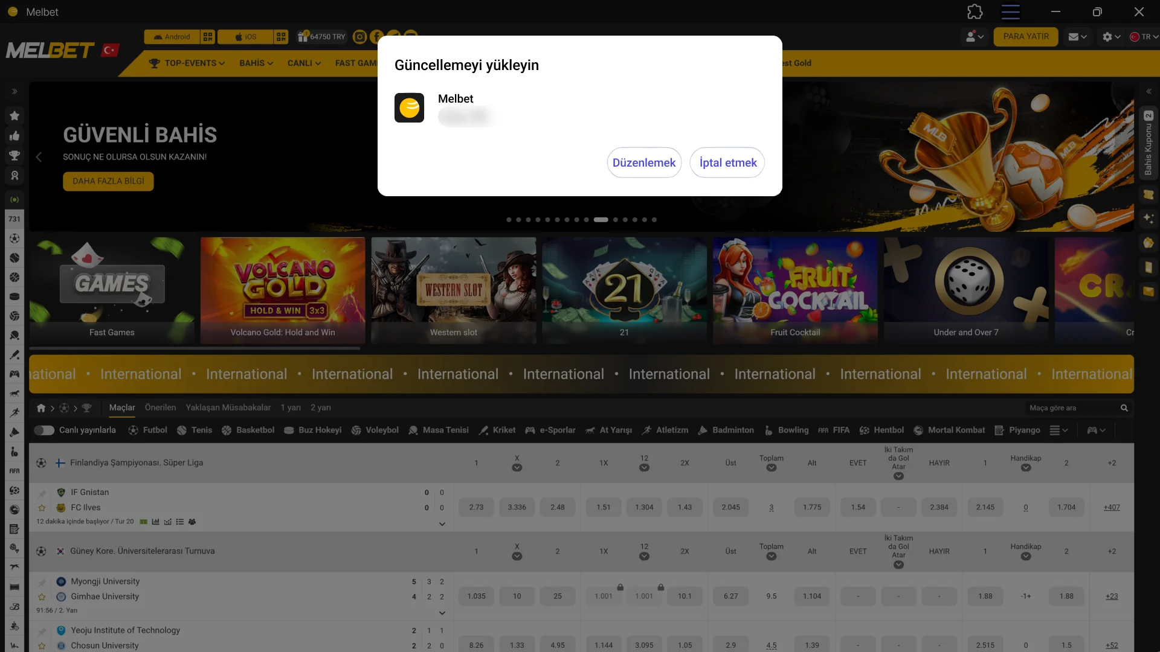Select At Yarışı sport filter
Screen dimensions: 1160x652
(x=609, y=430)
